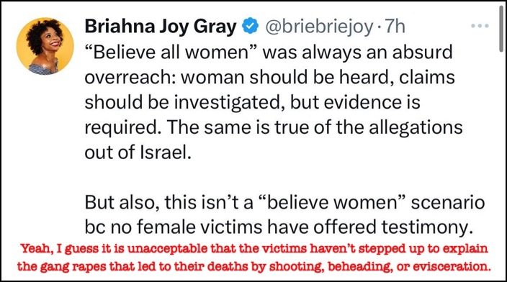Click the line starting “But also, this isn’t”

coord(285,203)
